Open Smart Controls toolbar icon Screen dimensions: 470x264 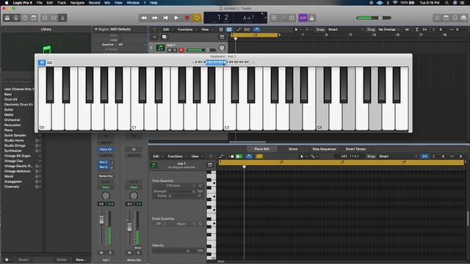pos(45,18)
